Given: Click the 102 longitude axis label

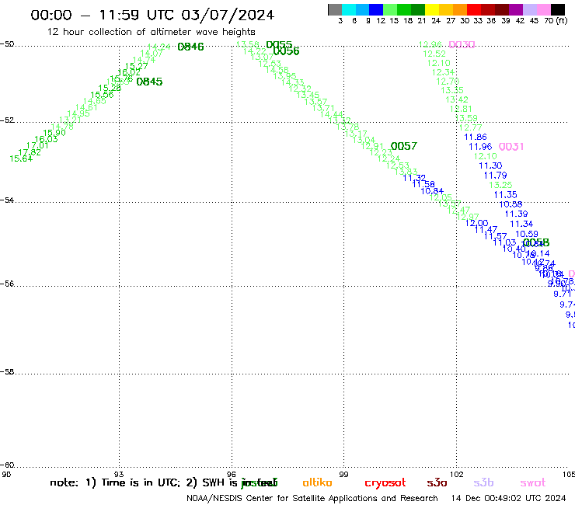Looking at the screenshot, I should pyautogui.click(x=456, y=474).
